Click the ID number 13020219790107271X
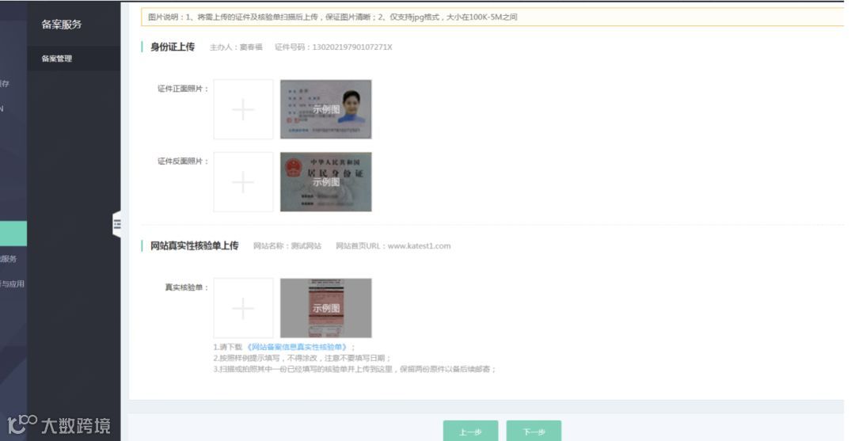Screen dimensions: 855x441 [351, 48]
